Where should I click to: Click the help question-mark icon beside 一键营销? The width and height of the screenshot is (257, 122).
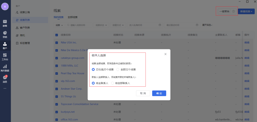[233, 12]
